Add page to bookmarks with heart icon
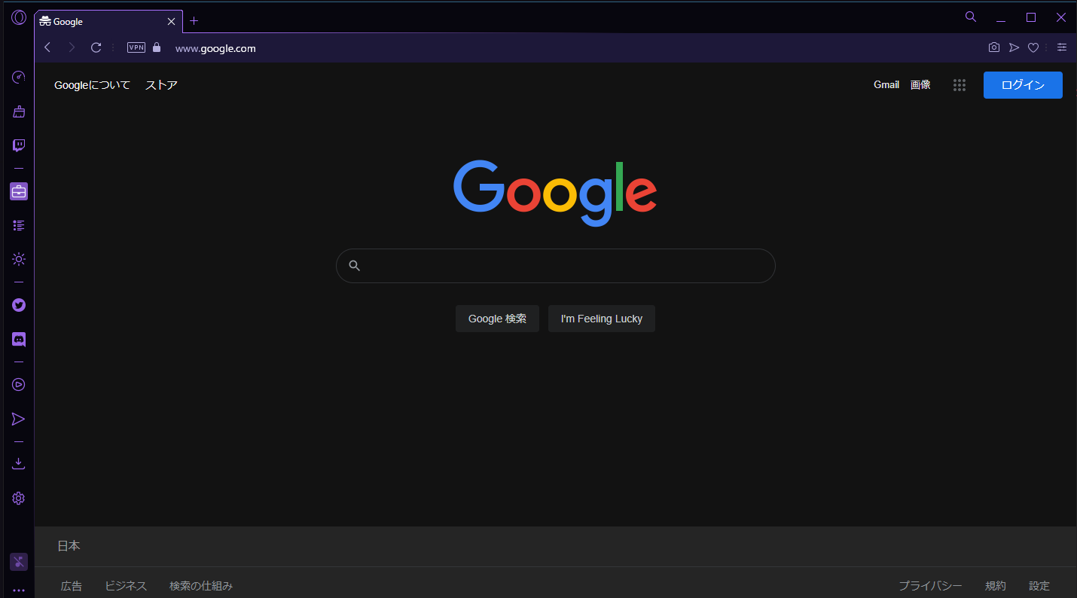 click(x=1033, y=47)
